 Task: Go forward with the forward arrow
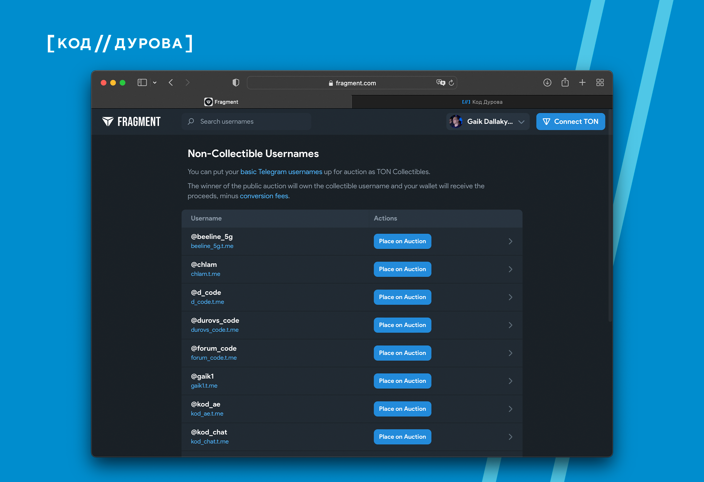(x=188, y=83)
